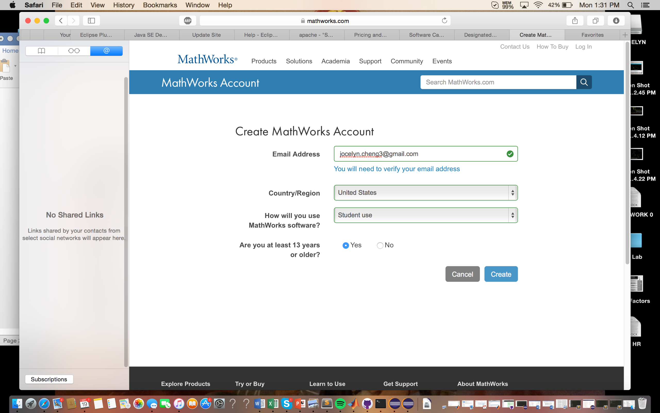
Task: Show all tabs overview icon
Action: (596, 20)
